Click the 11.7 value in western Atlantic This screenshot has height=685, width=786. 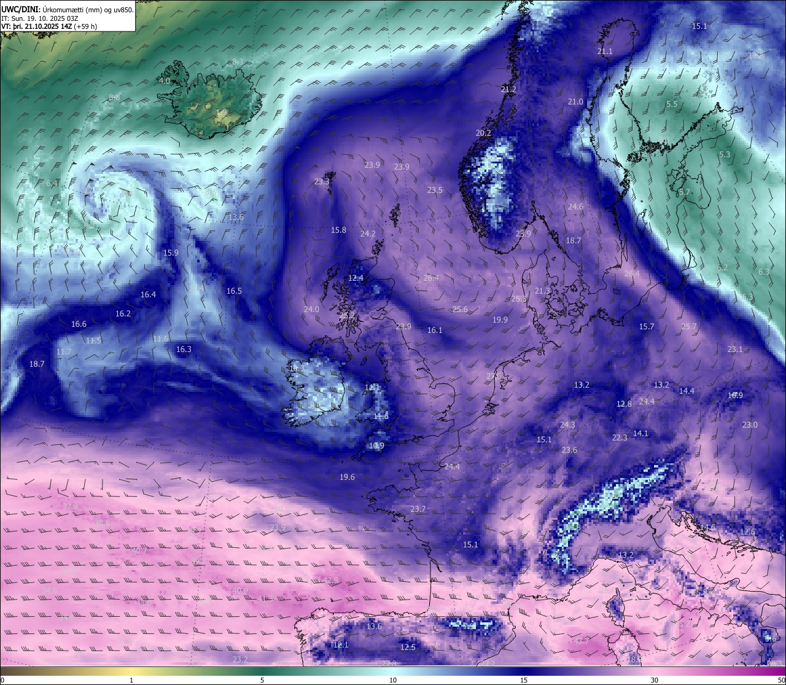coord(64,352)
